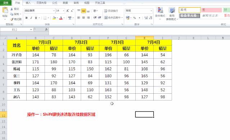Apply the Check Cell (检查单元格) style
The height and width of the screenshot is (140, 230).
point(190,15)
